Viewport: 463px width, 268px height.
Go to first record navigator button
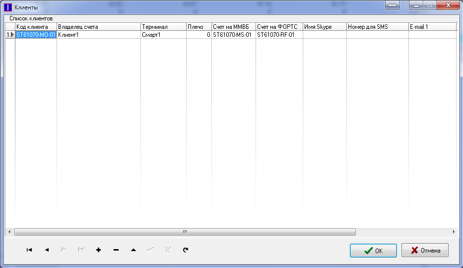click(29, 250)
